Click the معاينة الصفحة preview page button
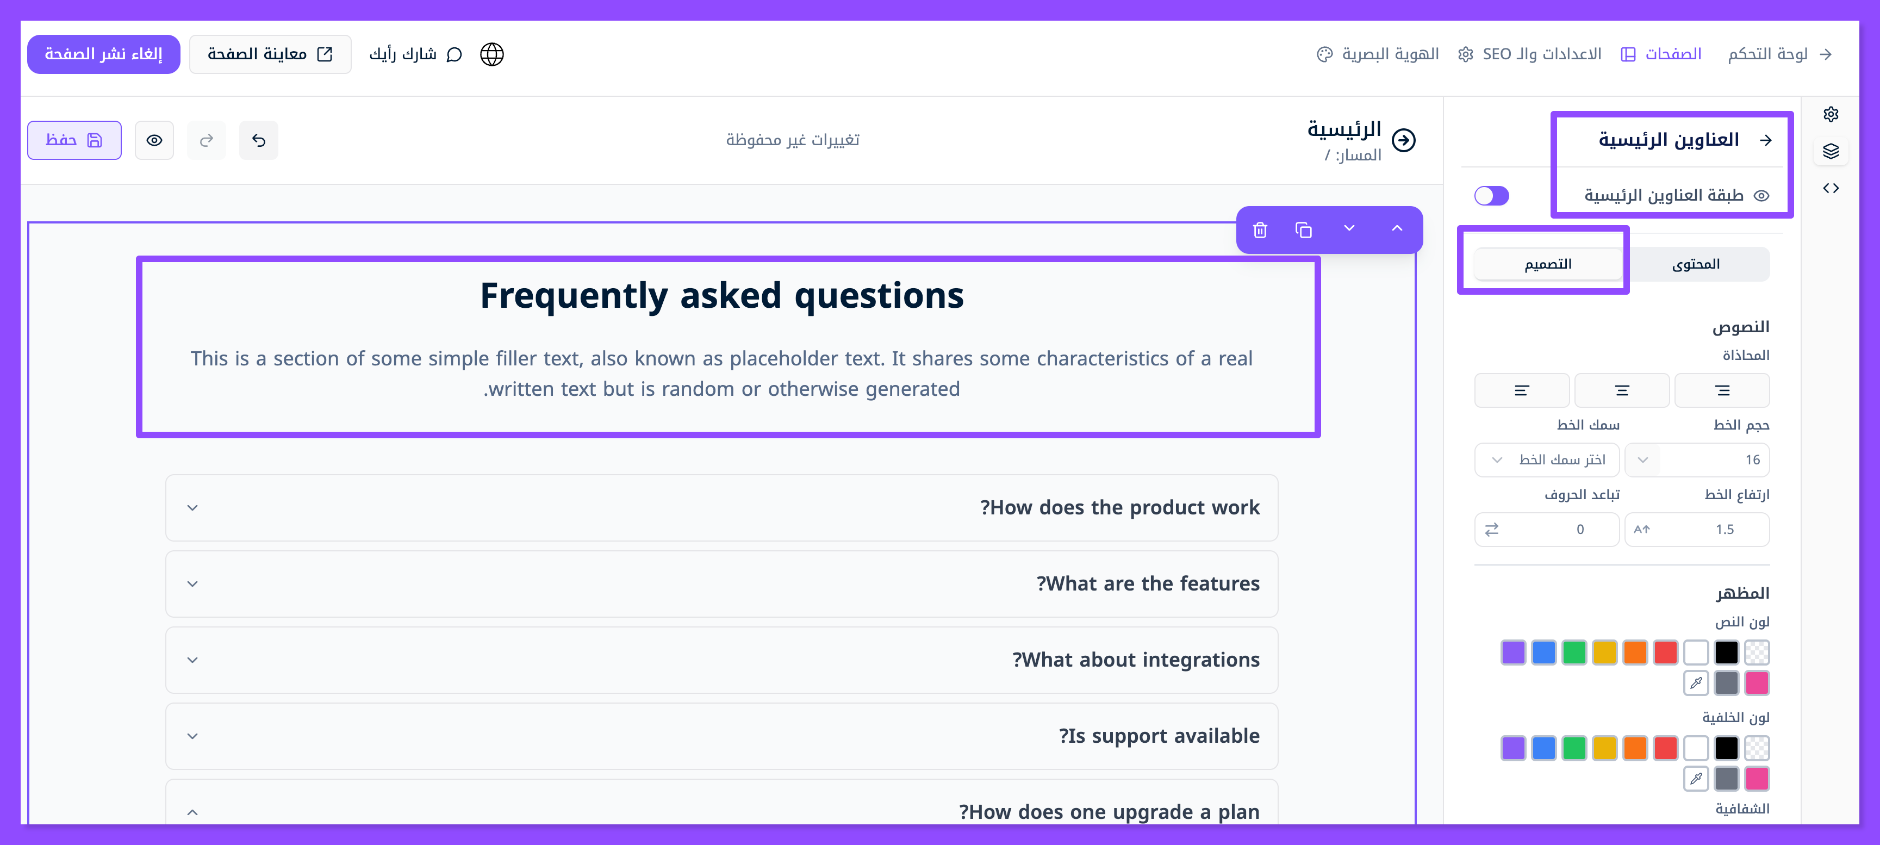The width and height of the screenshot is (1880, 845). coord(270,54)
